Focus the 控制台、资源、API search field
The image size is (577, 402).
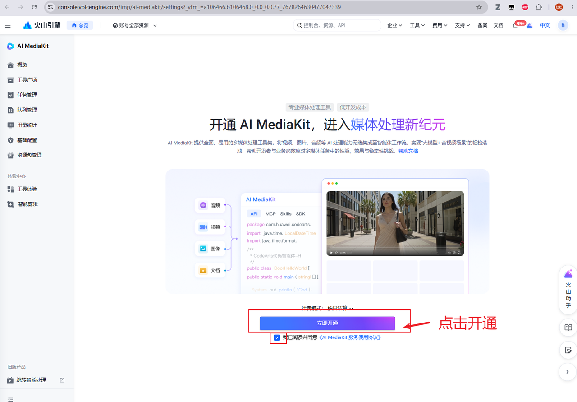(337, 25)
